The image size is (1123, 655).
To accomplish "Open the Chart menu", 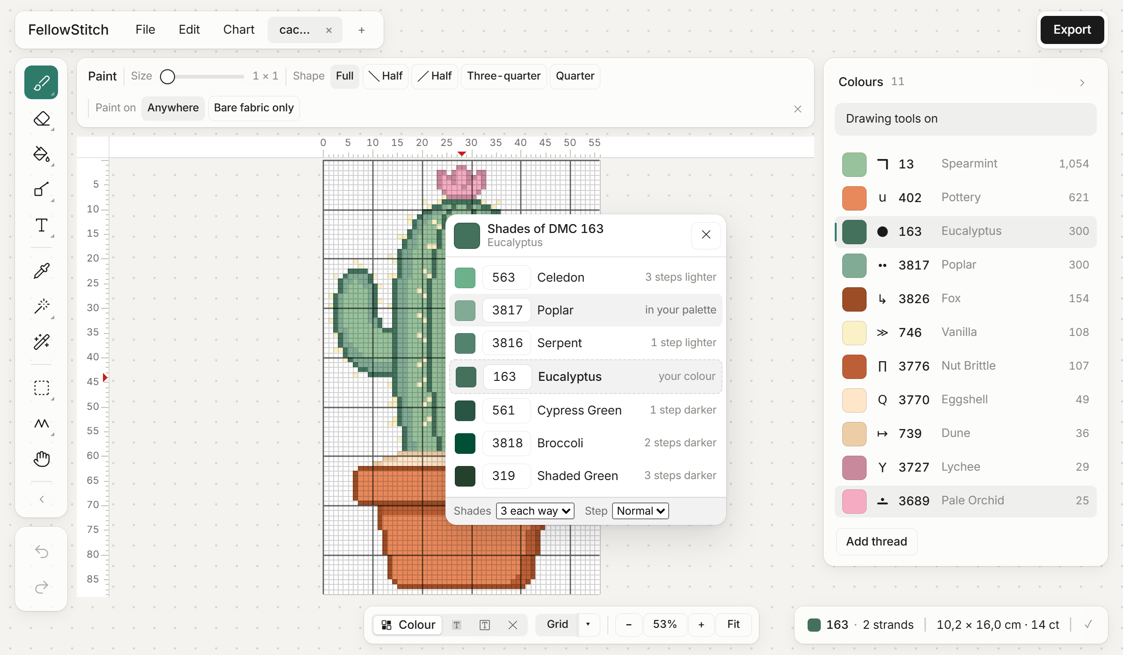I will pos(239,30).
